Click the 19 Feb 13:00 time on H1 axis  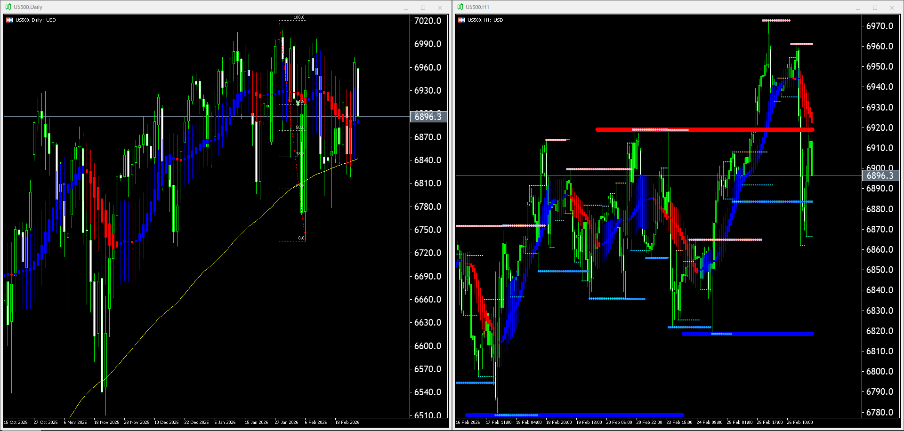(589, 423)
